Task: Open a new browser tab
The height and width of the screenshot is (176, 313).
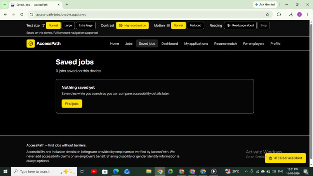Action: coord(67,5)
